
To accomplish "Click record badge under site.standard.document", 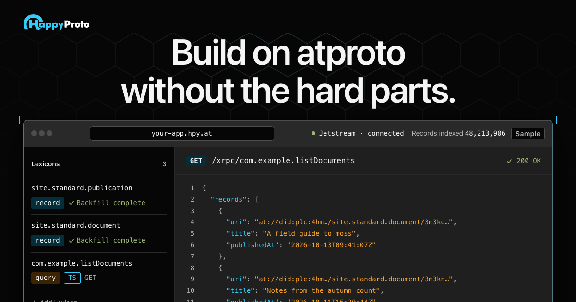I will coord(48,240).
